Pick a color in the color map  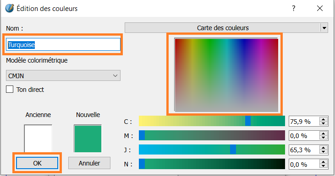(226, 75)
